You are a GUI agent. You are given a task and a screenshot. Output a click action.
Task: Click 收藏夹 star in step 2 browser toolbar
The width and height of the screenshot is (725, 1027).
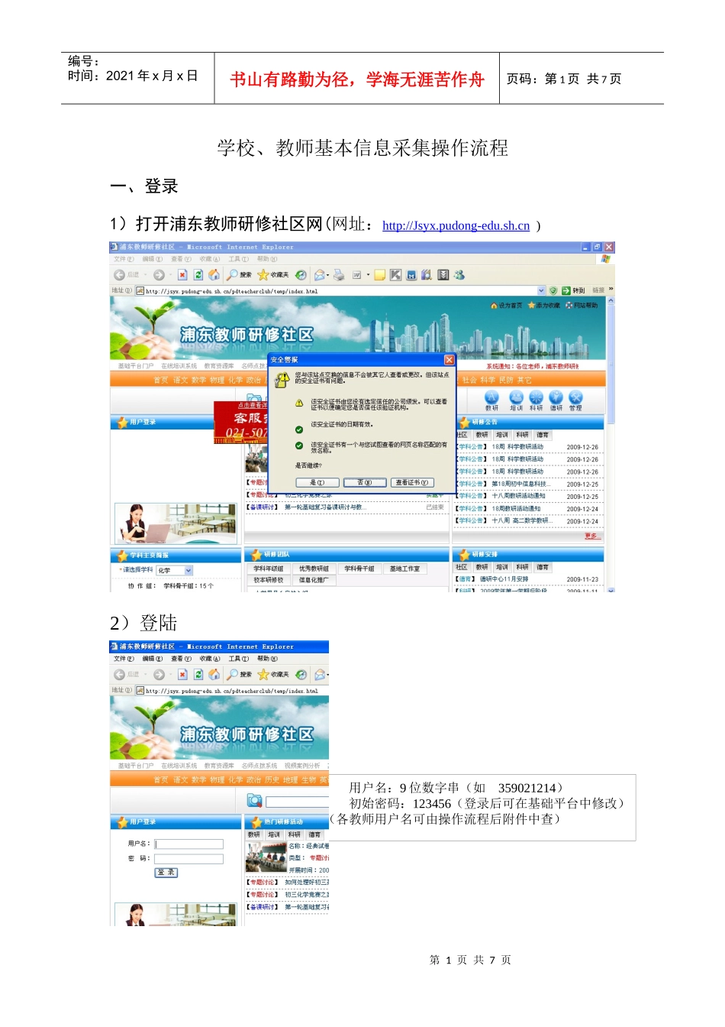tap(263, 675)
